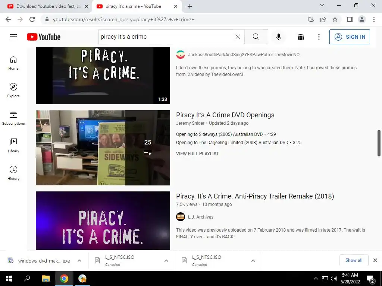Toggle the browser side panel
The image size is (382, 286).
pos(350,19)
